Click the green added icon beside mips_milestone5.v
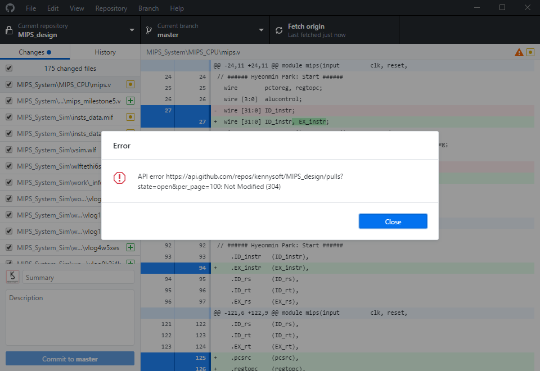This screenshot has height=371, width=540. point(130,100)
